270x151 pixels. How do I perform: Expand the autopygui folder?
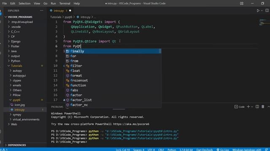pos(19,75)
